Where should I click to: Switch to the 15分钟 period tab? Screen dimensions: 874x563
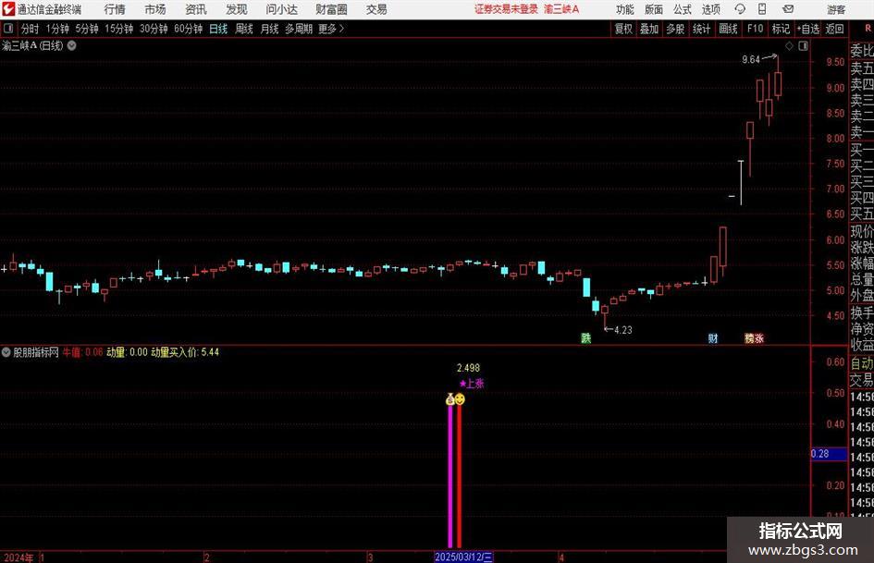(118, 29)
